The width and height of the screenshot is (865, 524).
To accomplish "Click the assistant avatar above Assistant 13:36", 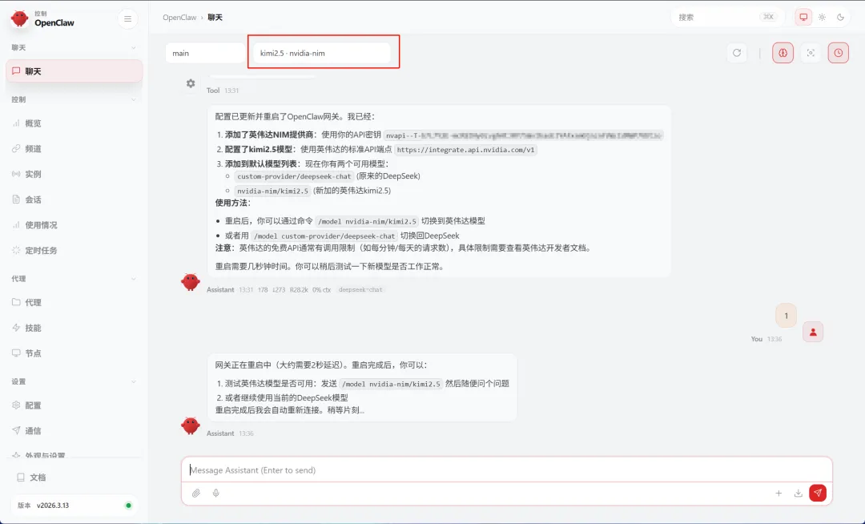I will pyautogui.click(x=191, y=425).
